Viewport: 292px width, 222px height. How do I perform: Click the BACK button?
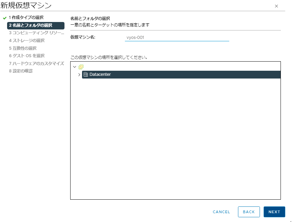(x=249, y=212)
